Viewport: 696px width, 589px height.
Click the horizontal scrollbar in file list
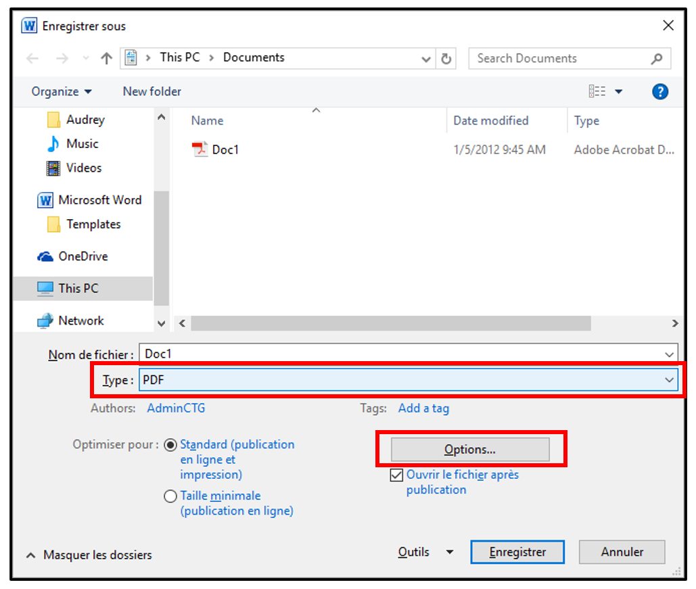pyautogui.click(x=390, y=323)
